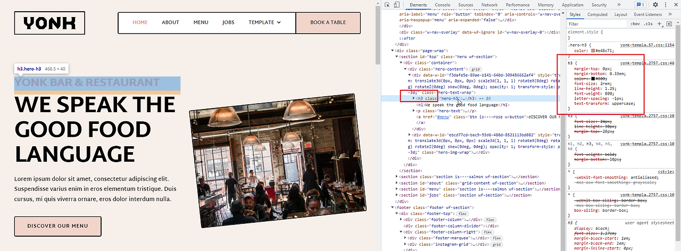The width and height of the screenshot is (681, 251).
Task: Open DevTools settings gear
Action: coord(655,5)
